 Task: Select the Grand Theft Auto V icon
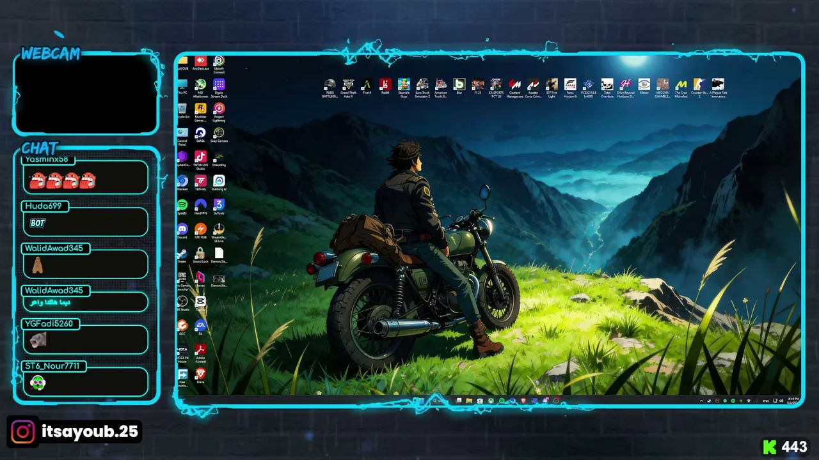(x=348, y=88)
